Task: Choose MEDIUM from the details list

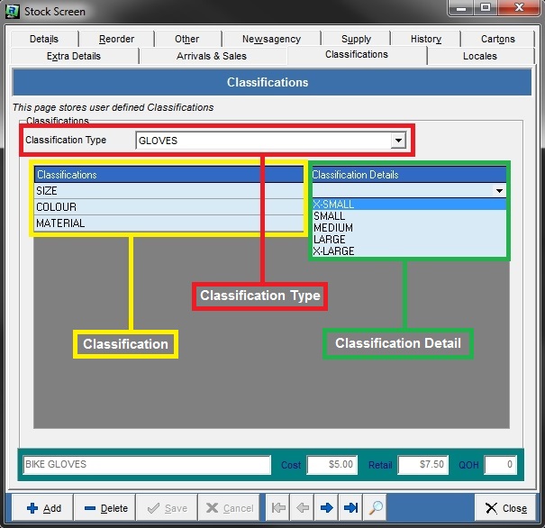Action: 333,228
